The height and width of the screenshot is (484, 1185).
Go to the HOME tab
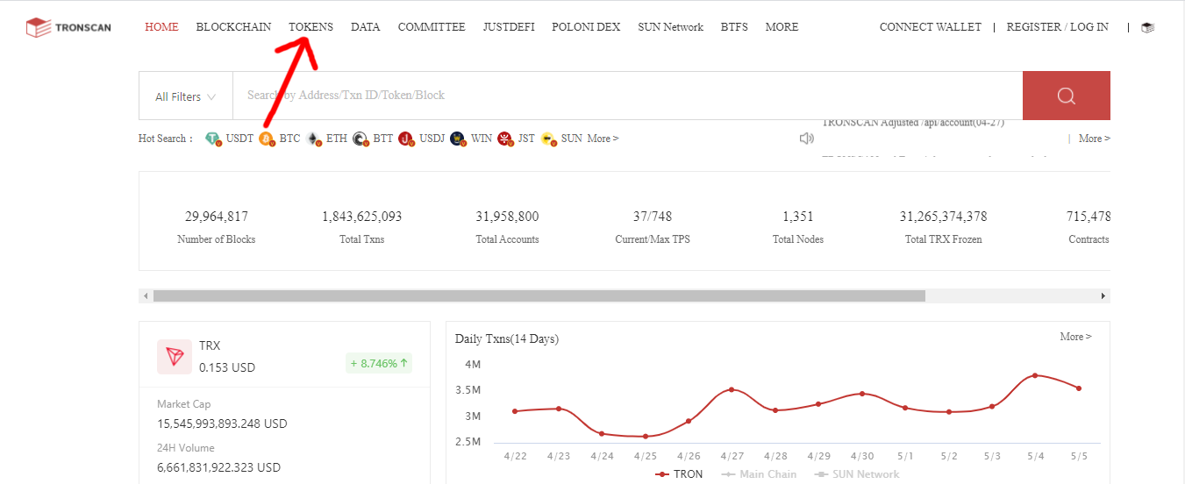[x=161, y=27]
